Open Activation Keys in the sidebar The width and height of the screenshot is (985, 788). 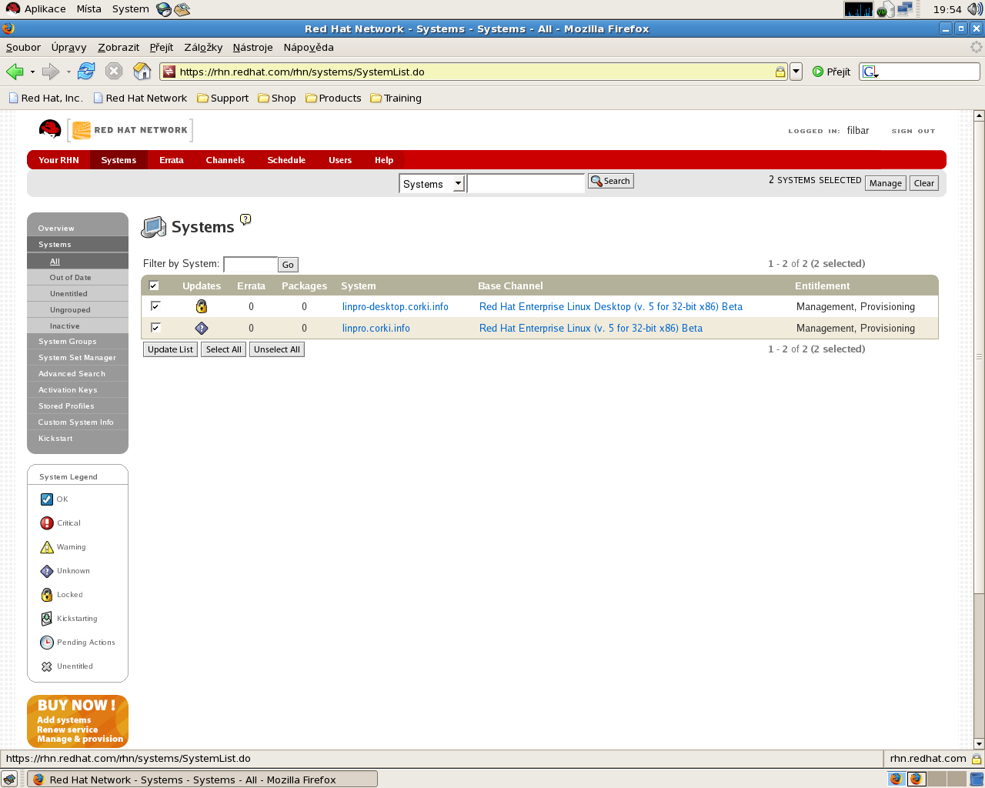coord(68,390)
